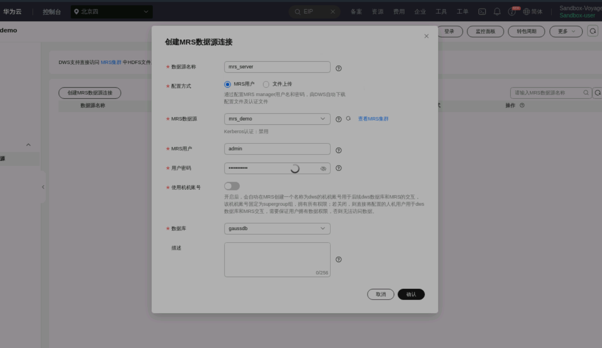The height and width of the screenshot is (348, 602).
Task: Click into the 描述 text area
Action: [x=277, y=260]
